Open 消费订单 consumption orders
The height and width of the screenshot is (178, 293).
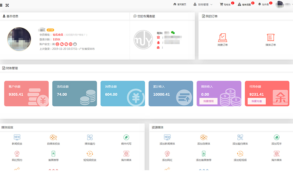[x=223, y=39]
